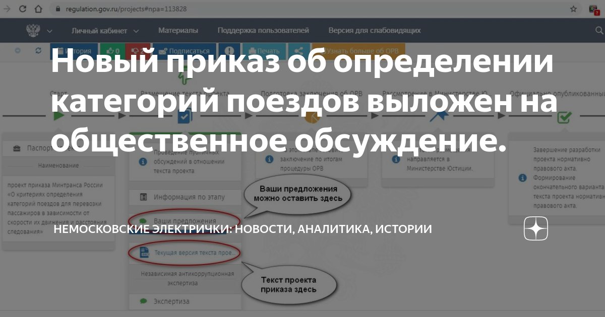Click the blue Ministry of Justice stage icon
The image size is (605, 317).
click(439, 116)
